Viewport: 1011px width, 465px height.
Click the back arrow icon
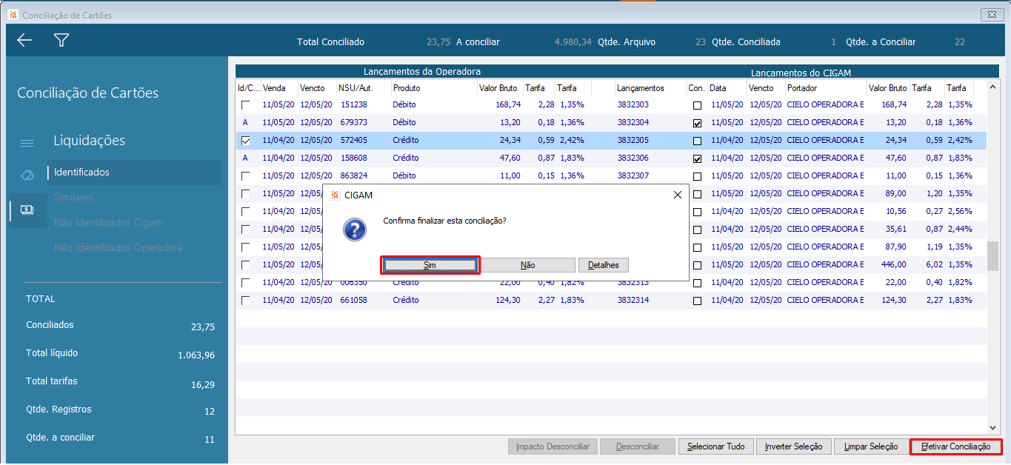click(x=24, y=41)
